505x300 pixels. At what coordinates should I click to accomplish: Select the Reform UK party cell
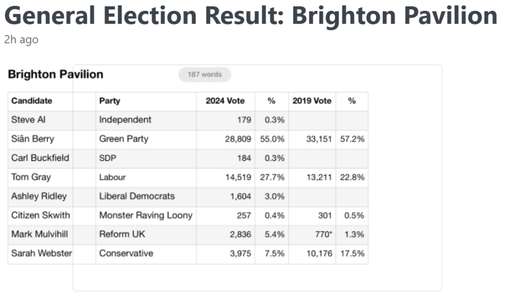click(122, 234)
